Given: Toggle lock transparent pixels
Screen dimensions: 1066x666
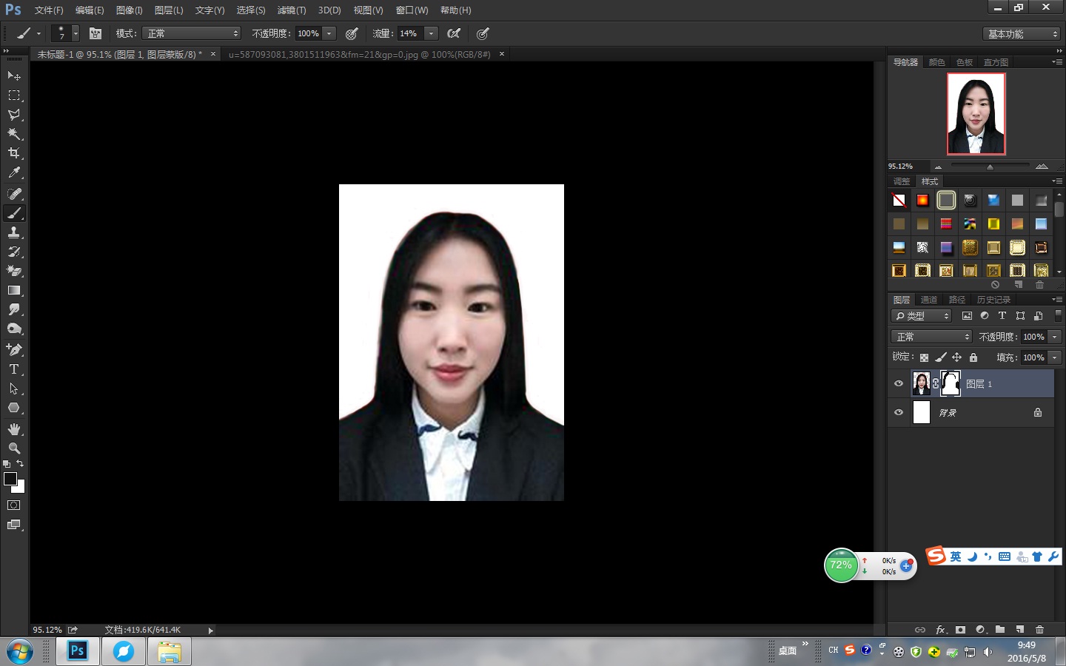Looking at the screenshot, I should click(924, 357).
